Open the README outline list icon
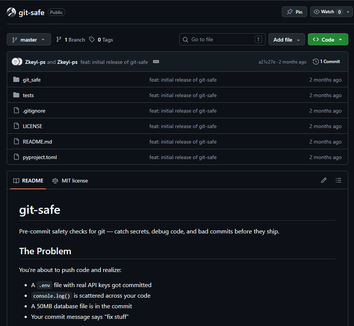354x326 pixels. point(338,180)
